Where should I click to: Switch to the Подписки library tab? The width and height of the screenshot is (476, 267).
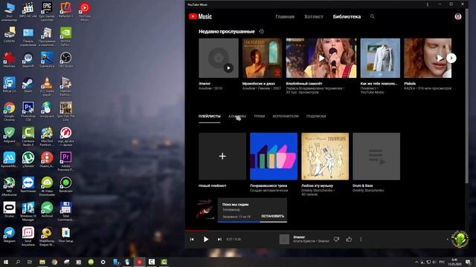coord(316,116)
